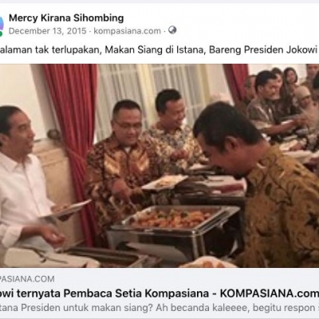Open the shared article photo thumbnail
The width and height of the screenshot is (319, 319).
tap(159, 166)
